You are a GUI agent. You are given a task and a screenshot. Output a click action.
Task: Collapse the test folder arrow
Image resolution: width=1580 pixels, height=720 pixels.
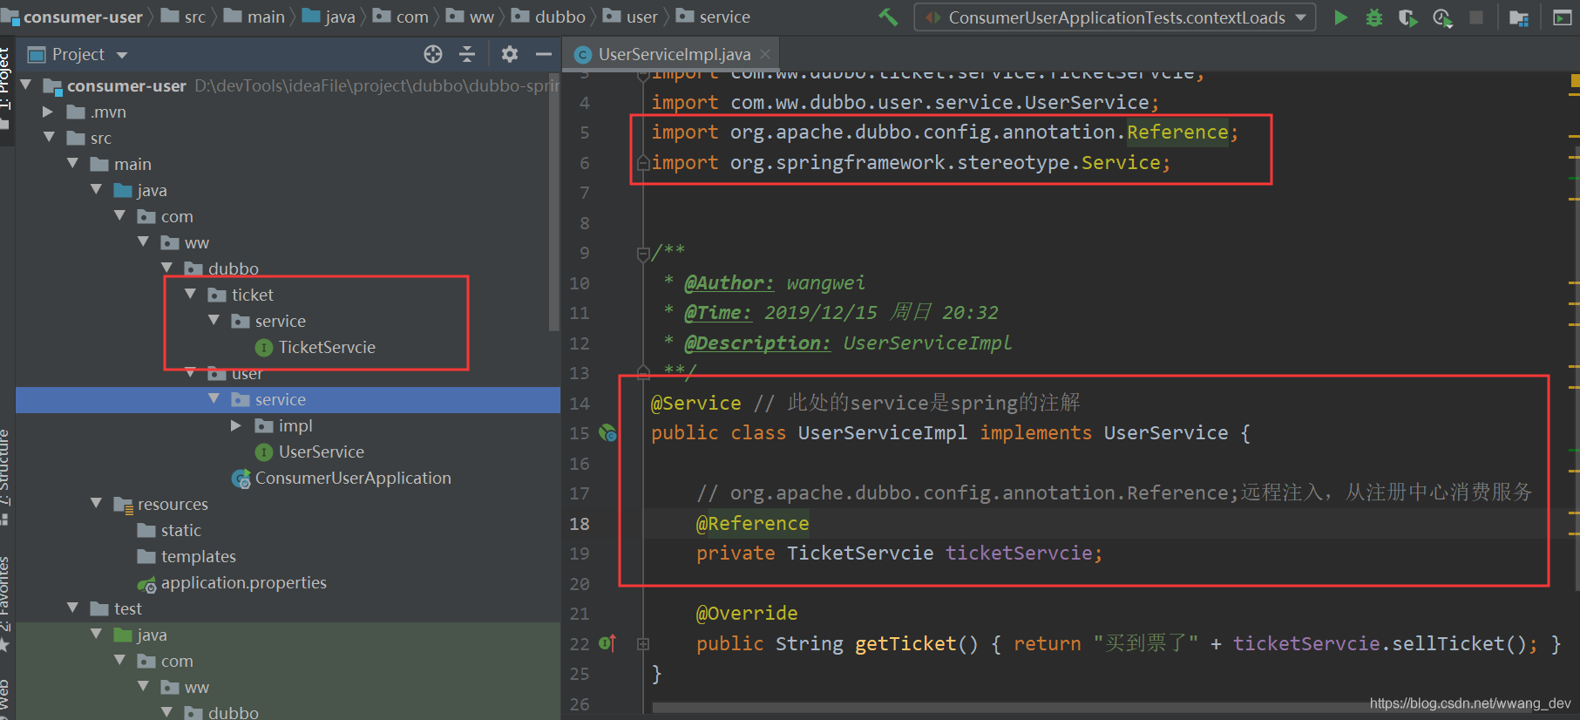[73, 608]
